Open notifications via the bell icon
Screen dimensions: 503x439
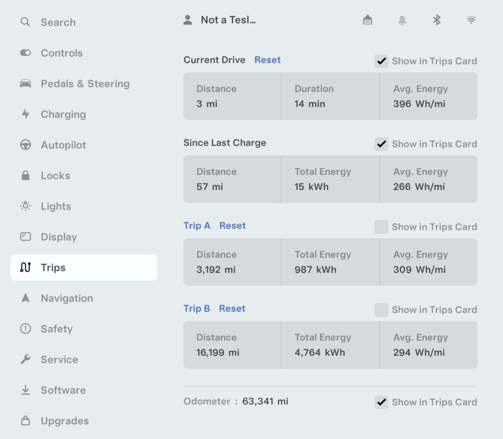(402, 20)
